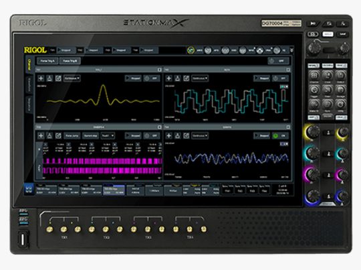Open the Continuous run-mode dropdown in CH4 panel
361x270 pixels.
coord(200,136)
